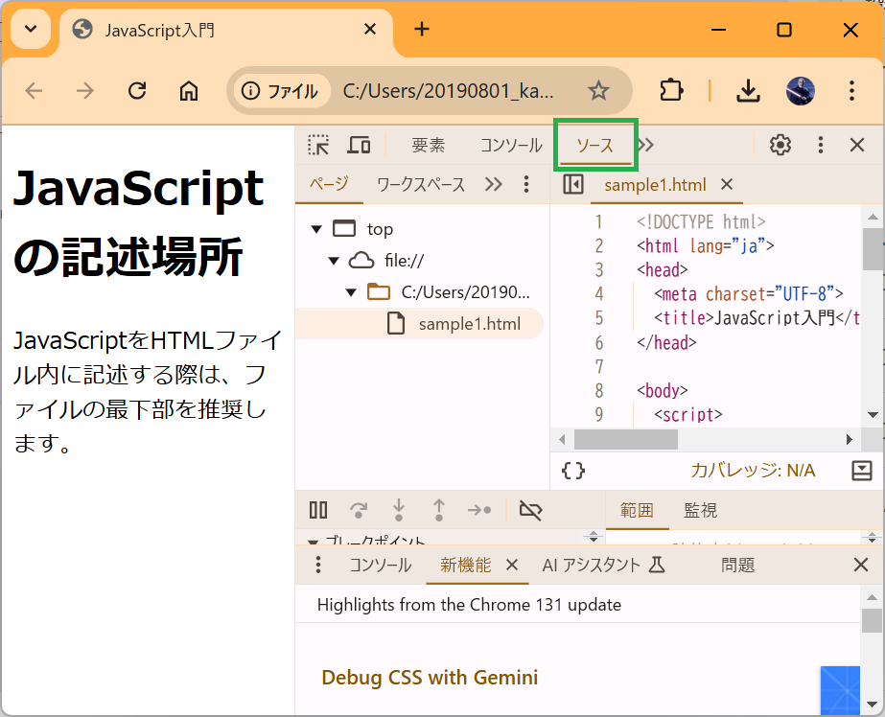
Task: Select sample1.html in the file tree
Action: click(x=469, y=324)
